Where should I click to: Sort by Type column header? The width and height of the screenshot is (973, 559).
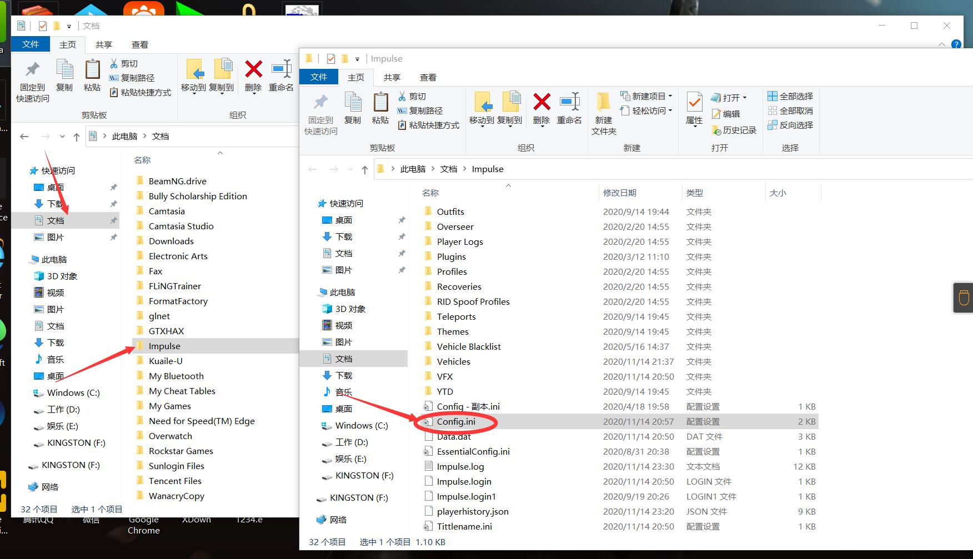[x=695, y=193]
